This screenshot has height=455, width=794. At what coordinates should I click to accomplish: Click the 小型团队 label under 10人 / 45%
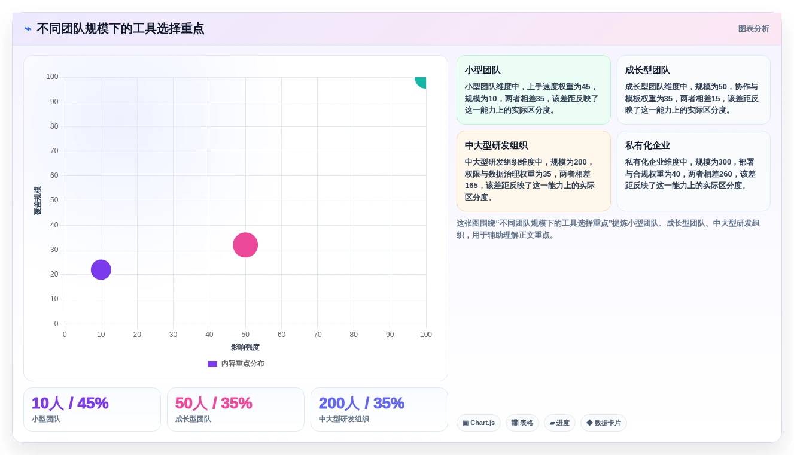point(46,420)
